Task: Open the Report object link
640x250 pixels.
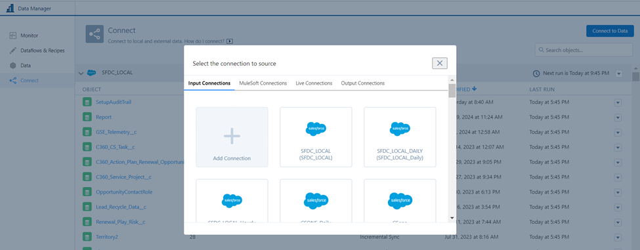Action: pos(104,117)
